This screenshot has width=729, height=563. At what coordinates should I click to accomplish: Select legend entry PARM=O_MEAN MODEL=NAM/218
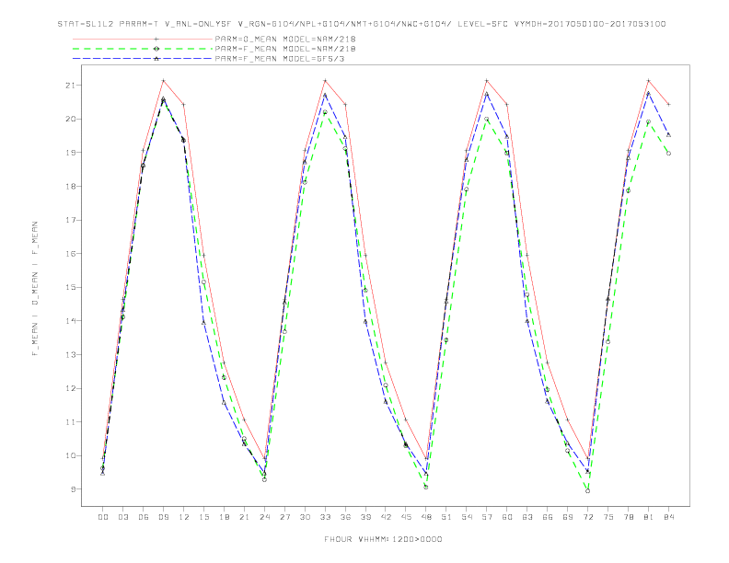285,39
